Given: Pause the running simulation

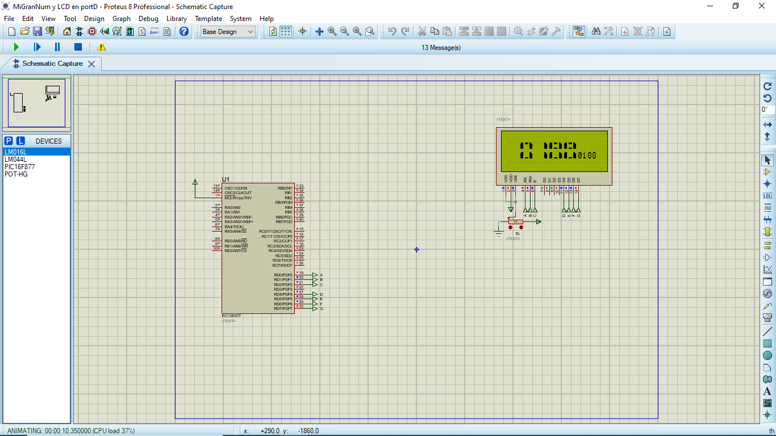Looking at the screenshot, I should [57, 47].
